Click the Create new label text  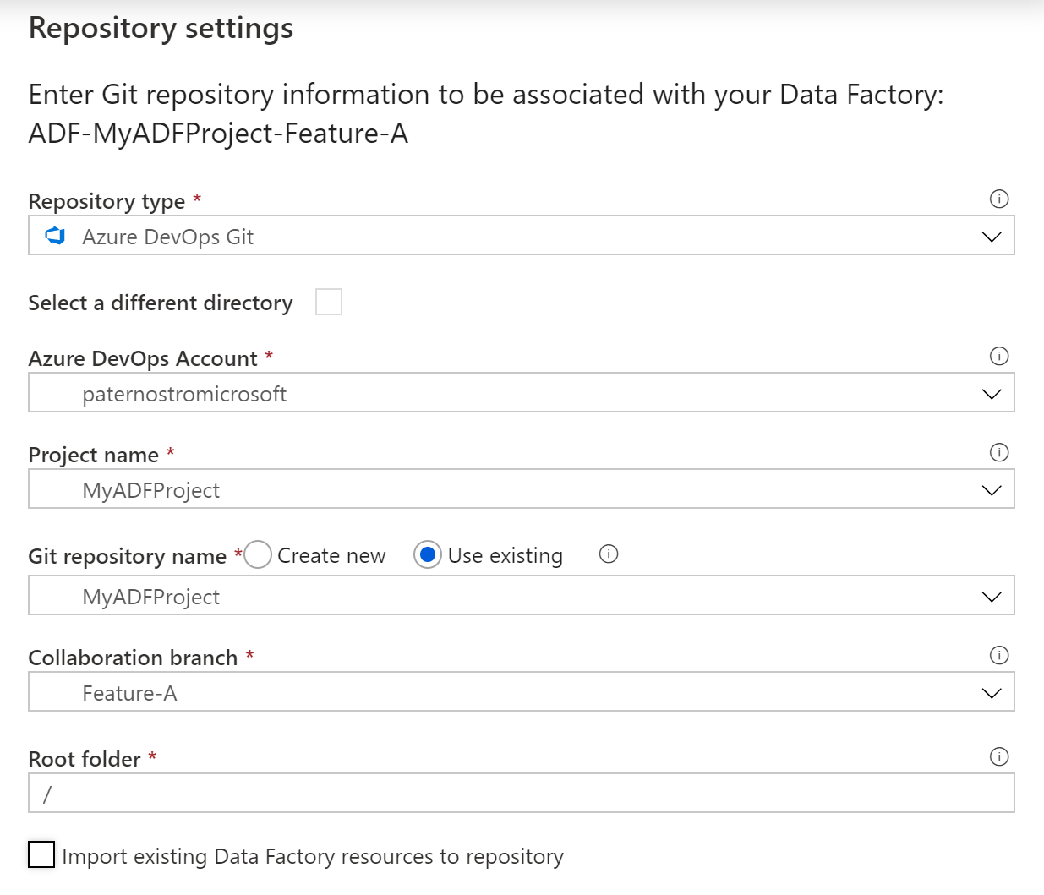pyautogui.click(x=331, y=555)
